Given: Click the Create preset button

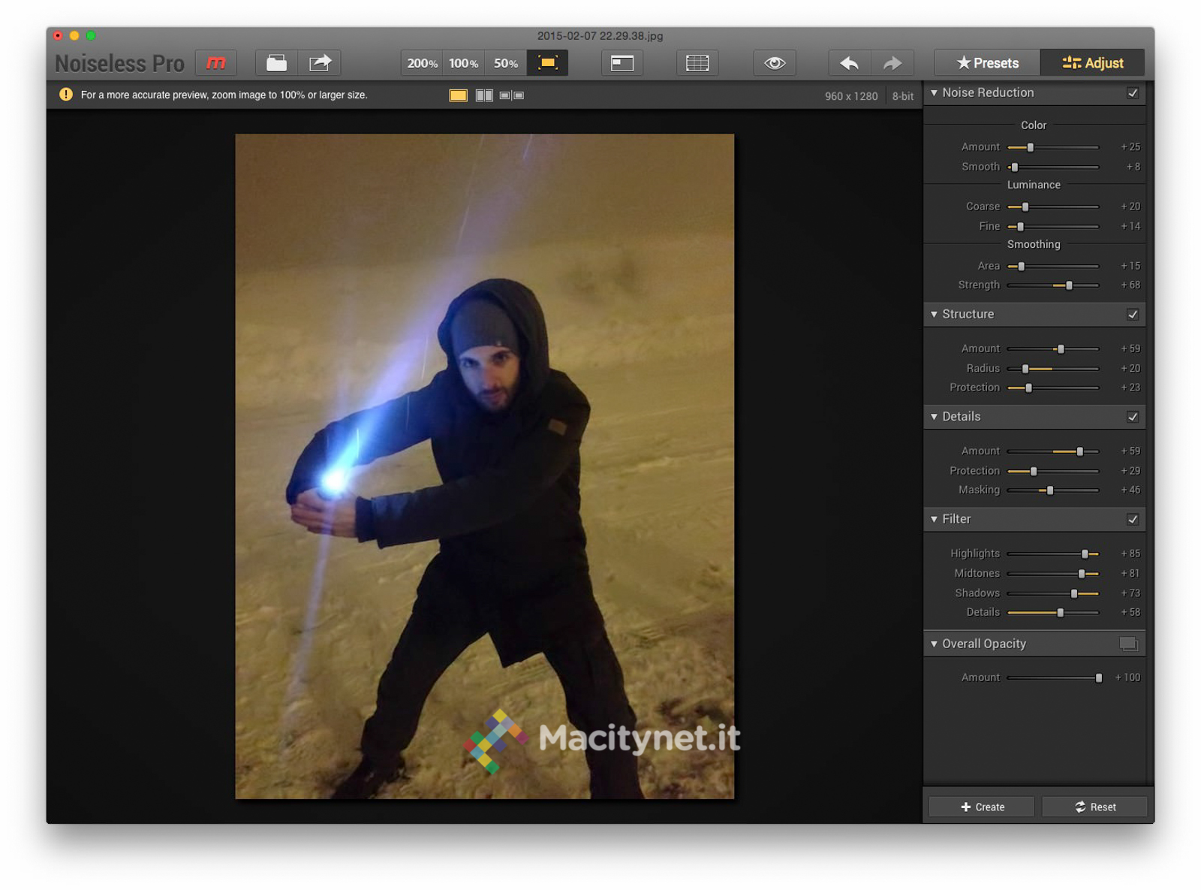Looking at the screenshot, I should (x=982, y=807).
